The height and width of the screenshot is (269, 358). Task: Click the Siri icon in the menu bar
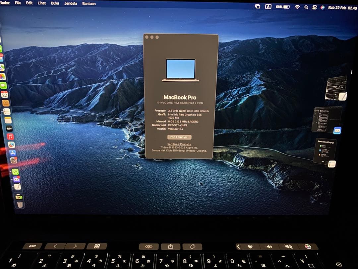click(322, 7)
